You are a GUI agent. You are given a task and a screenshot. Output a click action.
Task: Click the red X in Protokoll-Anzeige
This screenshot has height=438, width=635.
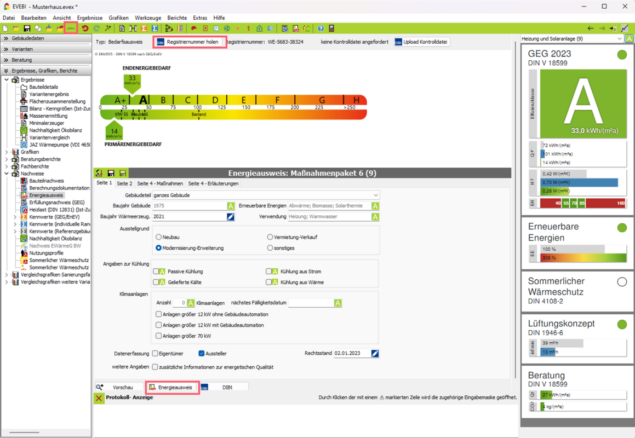pos(99,398)
